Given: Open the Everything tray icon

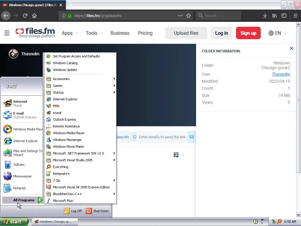Looking at the screenshot, I should pos(279,222).
